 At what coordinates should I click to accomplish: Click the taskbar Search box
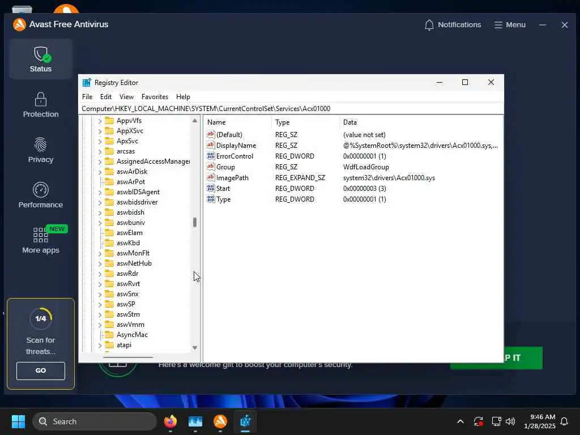95,421
